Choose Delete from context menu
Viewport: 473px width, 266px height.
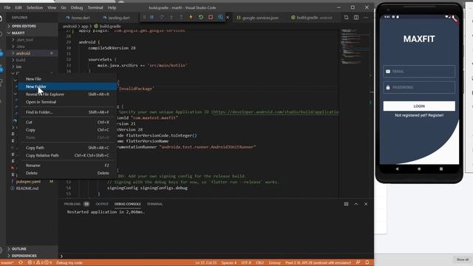click(x=67, y=173)
